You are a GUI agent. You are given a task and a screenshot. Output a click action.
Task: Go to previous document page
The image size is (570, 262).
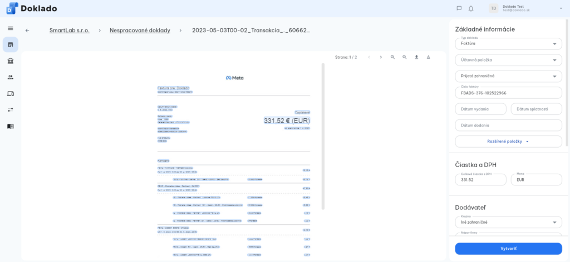pos(369,57)
